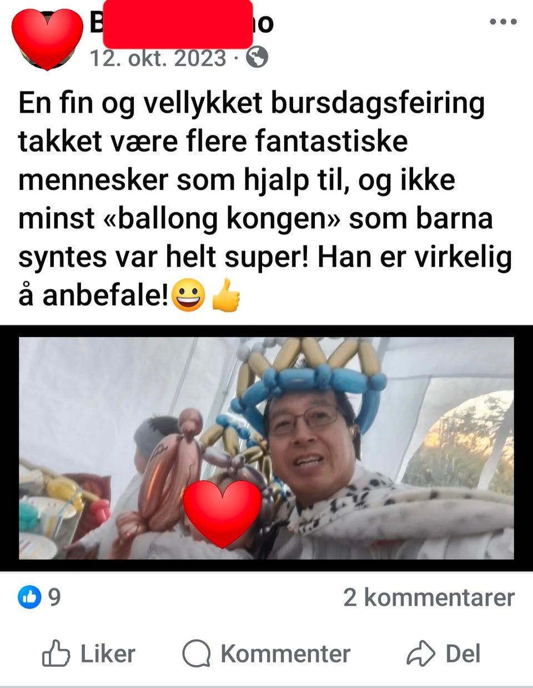Open the 12. okt. 2023 timestamp
Screen dimensions: 533x688
pyautogui.click(x=158, y=58)
